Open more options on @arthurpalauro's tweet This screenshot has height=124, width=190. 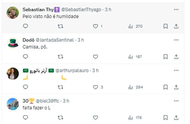176,70
